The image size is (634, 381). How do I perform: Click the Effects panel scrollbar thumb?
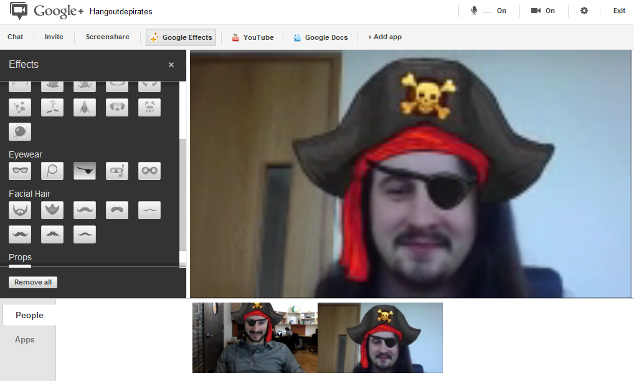pyautogui.click(x=182, y=195)
